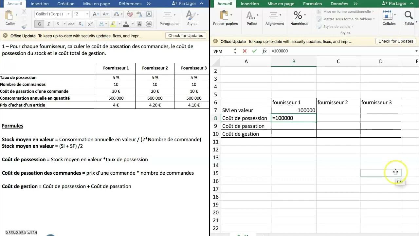Open the Coller paste options arrow
The image size is (419, 236).
pos(16,15)
